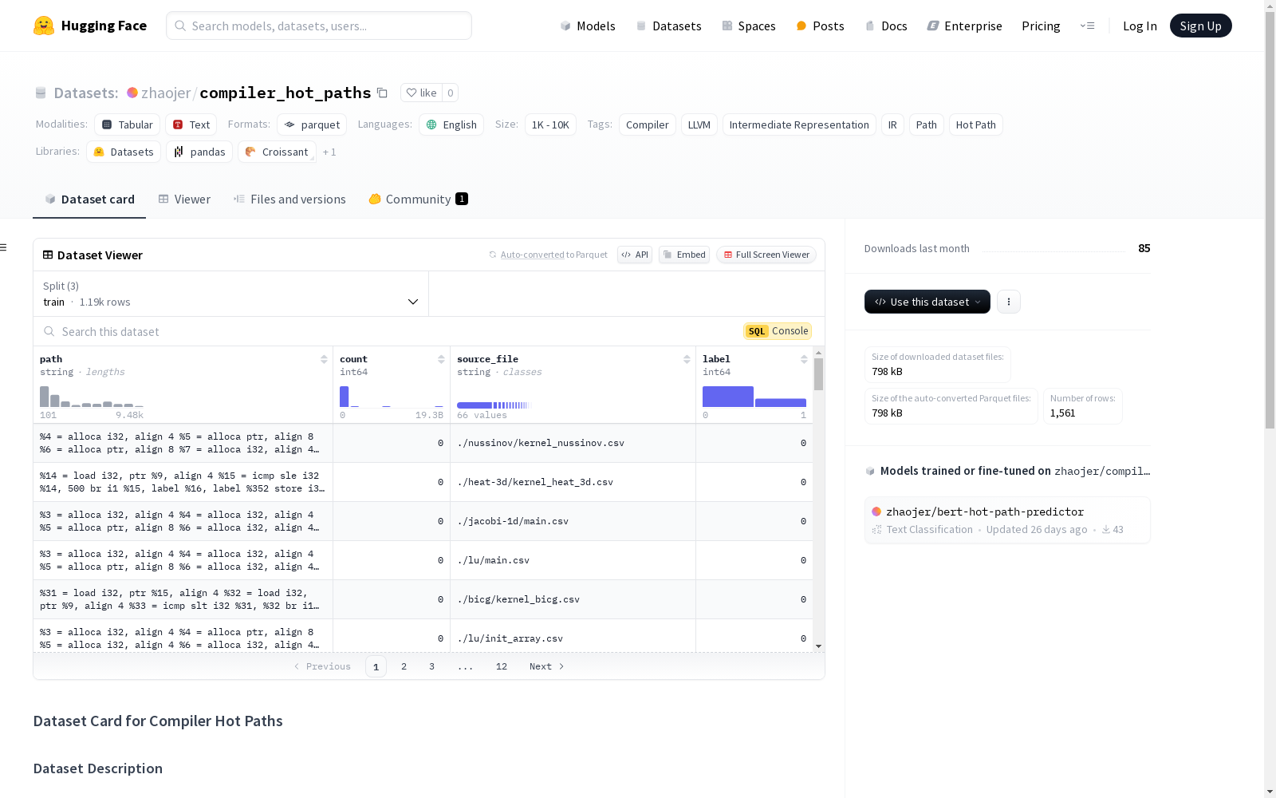This screenshot has width=1276, height=798.
Task: Open Posts in the top navigation
Action: pos(820,26)
